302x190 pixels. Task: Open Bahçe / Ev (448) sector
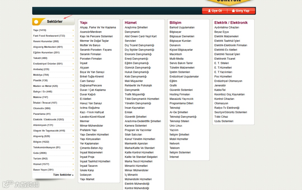click(x=43, y=92)
